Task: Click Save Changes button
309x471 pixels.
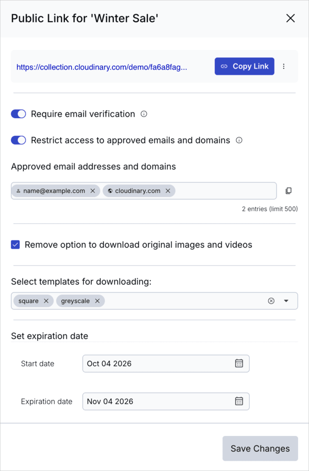Action: coord(260,448)
